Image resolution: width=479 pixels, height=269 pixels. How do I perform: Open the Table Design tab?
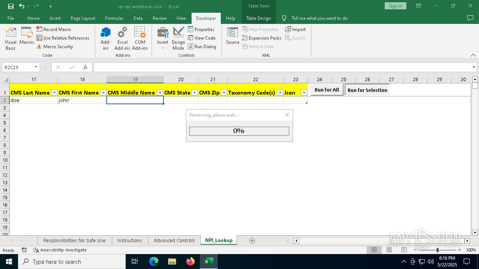click(259, 18)
